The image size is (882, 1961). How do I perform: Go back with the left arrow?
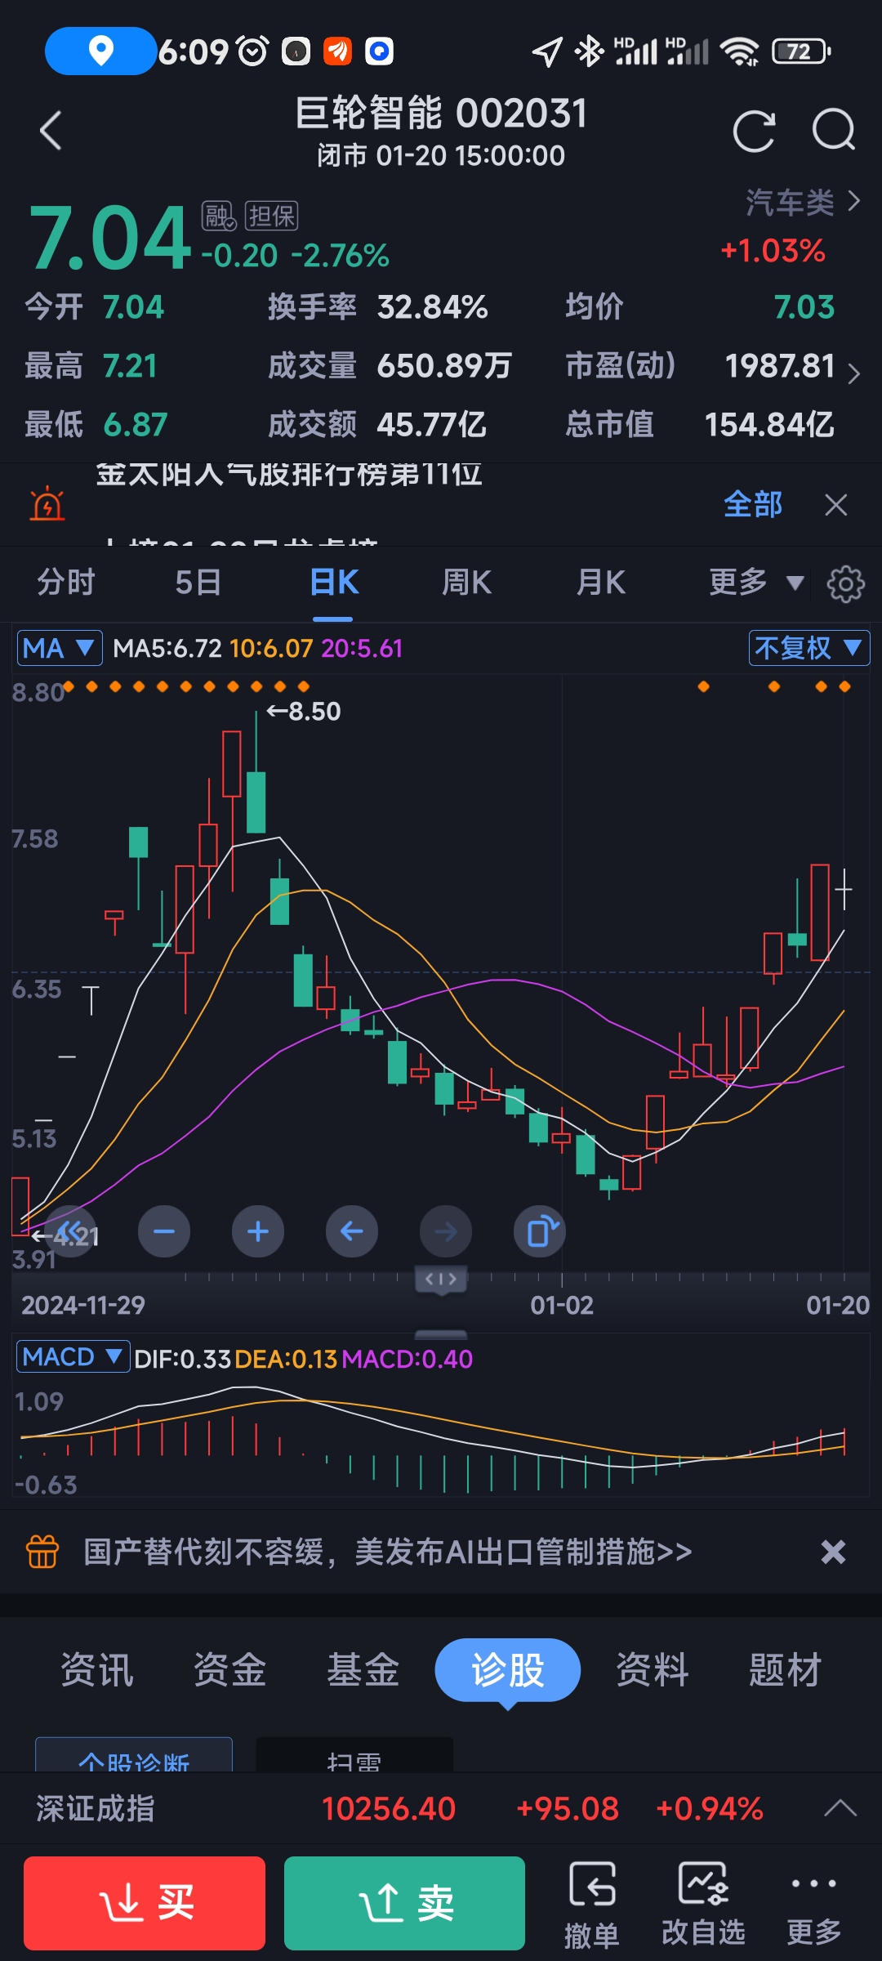[51, 131]
